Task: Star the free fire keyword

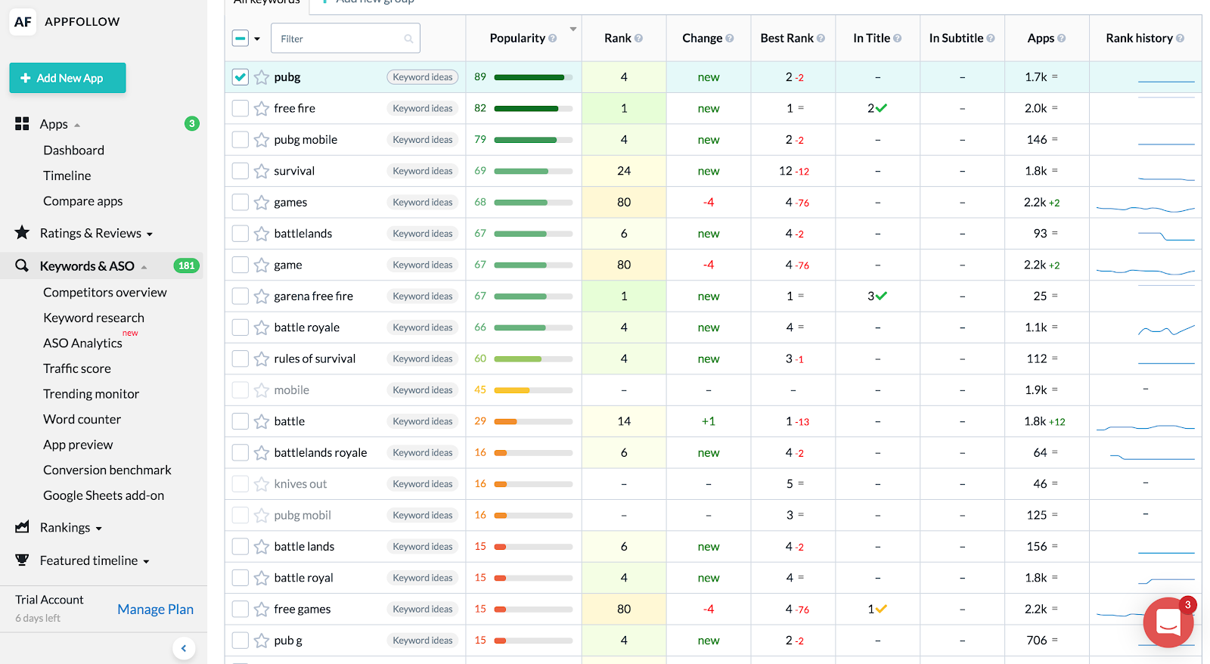Action: [262, 109]
